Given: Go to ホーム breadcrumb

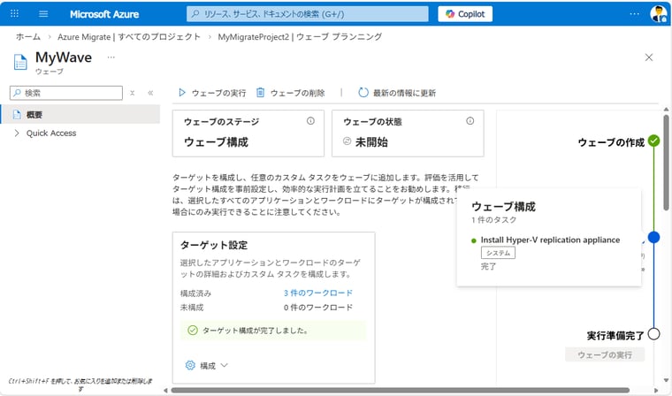Looking at the screenshot, I should tap(28, 37).
